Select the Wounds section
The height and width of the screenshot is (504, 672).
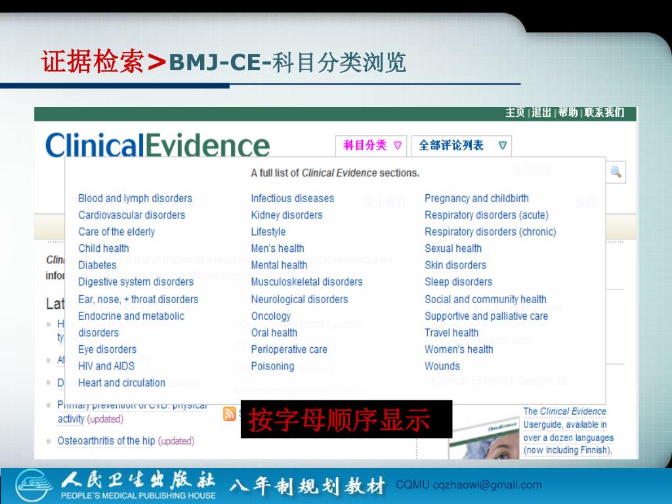[442, 366]
